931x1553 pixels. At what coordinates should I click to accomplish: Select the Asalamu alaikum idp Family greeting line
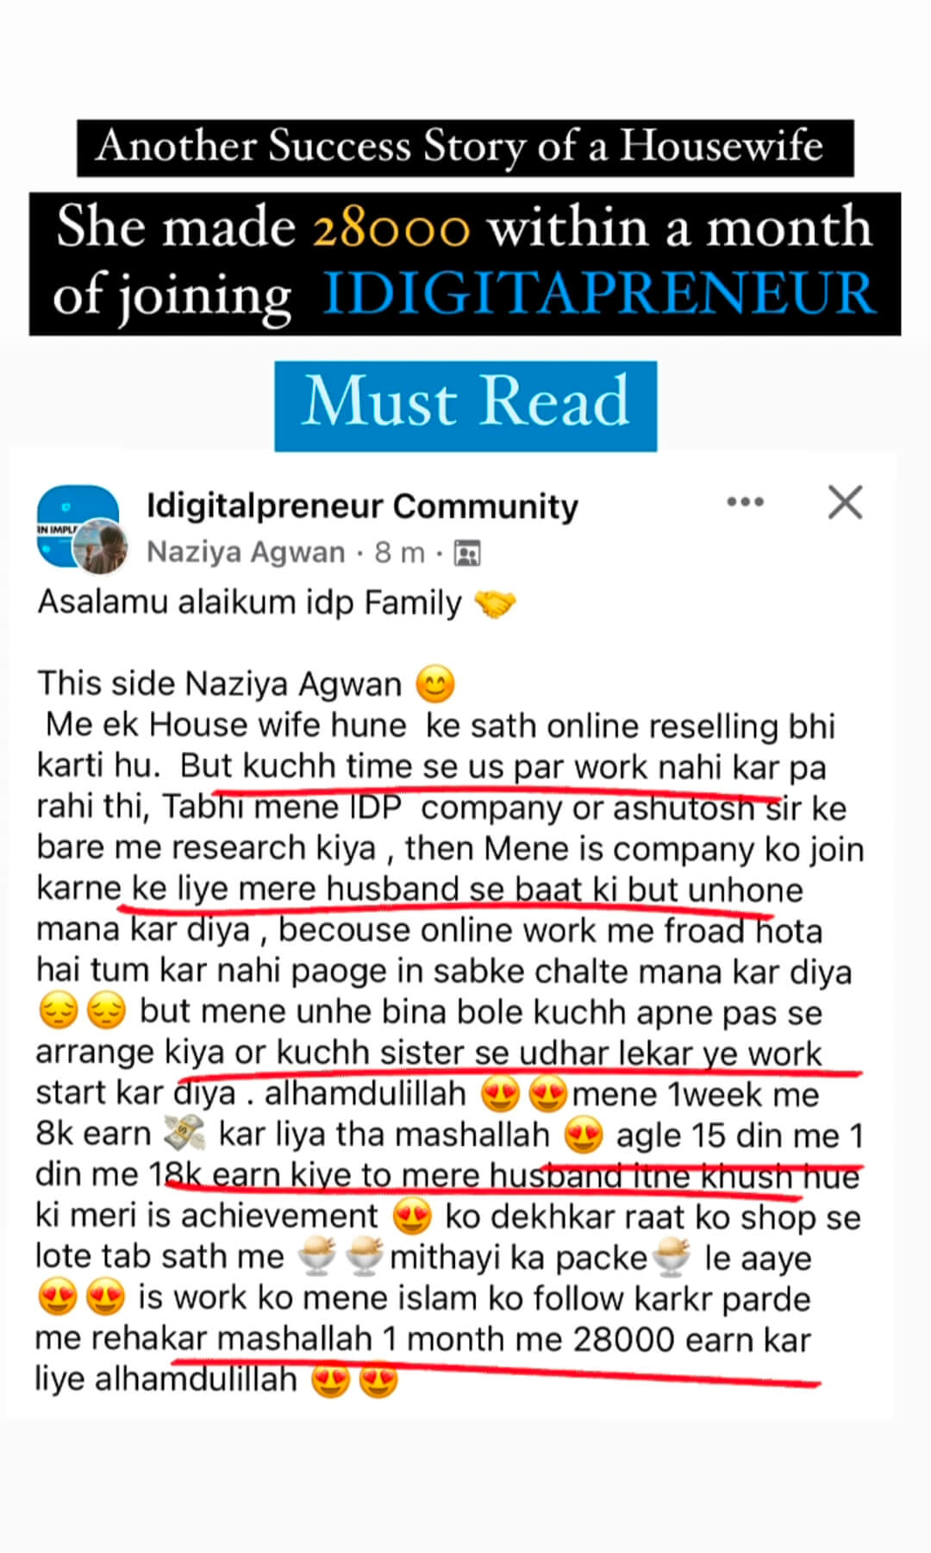coord(277,603)
